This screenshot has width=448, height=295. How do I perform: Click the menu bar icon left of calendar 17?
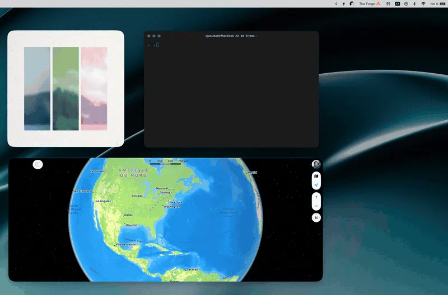tap(388, 4)
